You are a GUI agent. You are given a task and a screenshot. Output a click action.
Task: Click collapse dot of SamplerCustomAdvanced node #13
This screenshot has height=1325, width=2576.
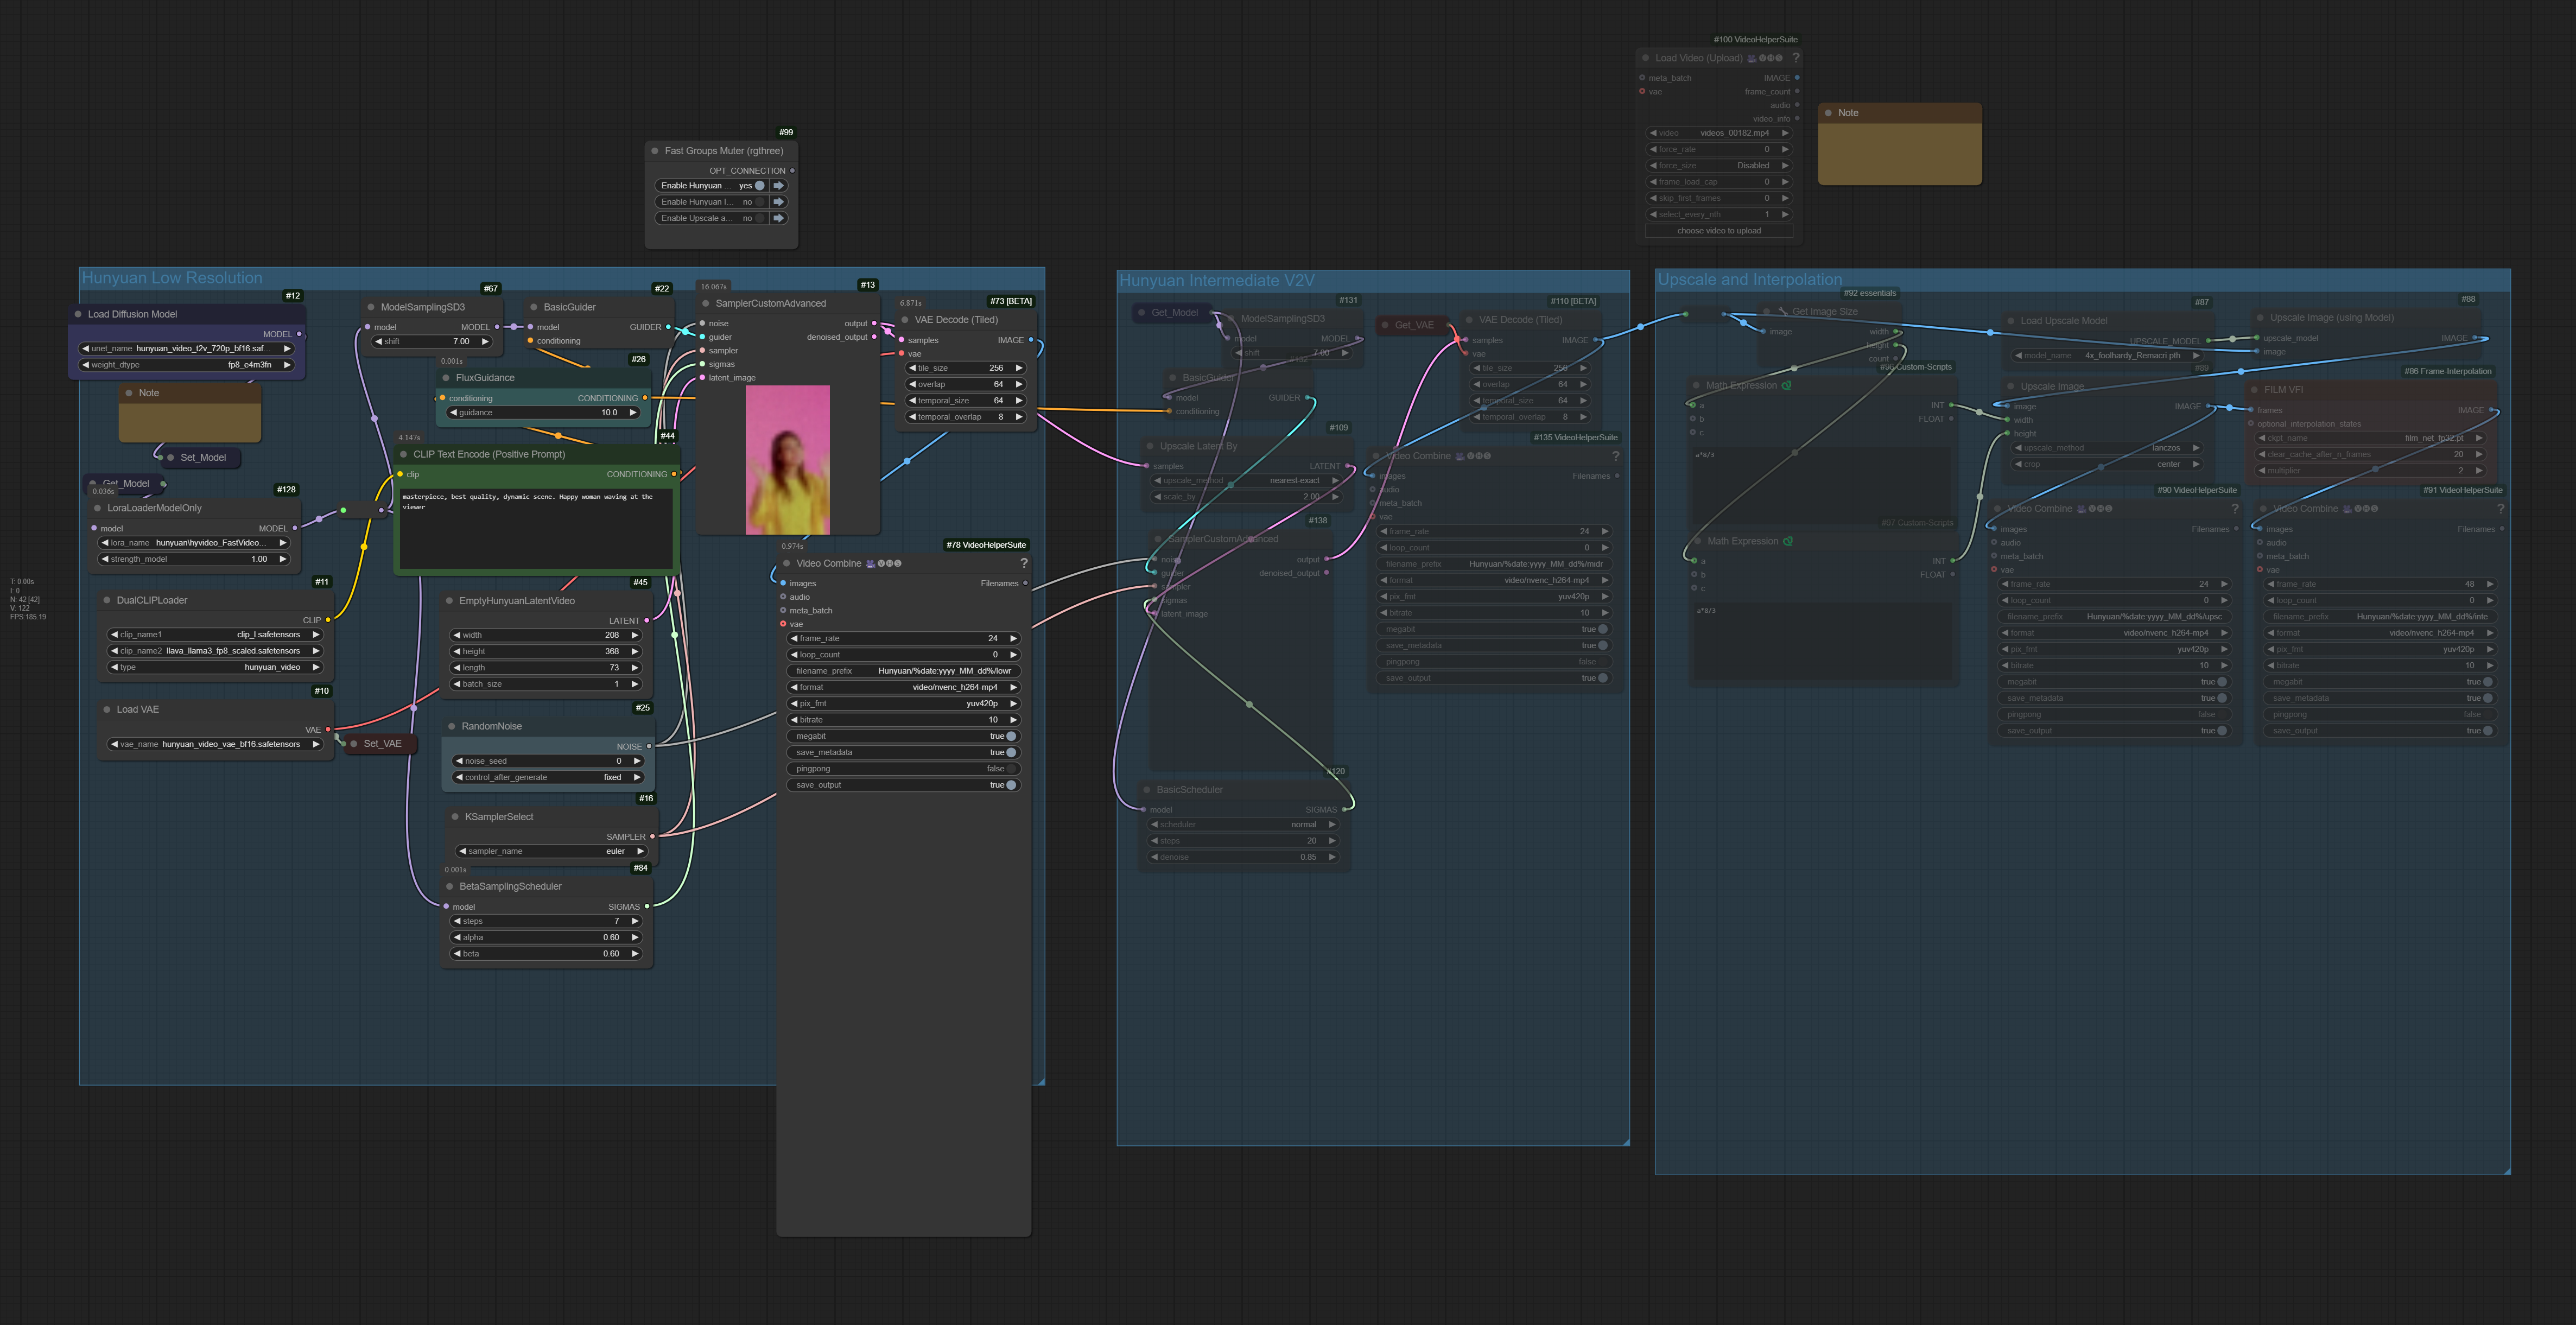coord(706,304)
